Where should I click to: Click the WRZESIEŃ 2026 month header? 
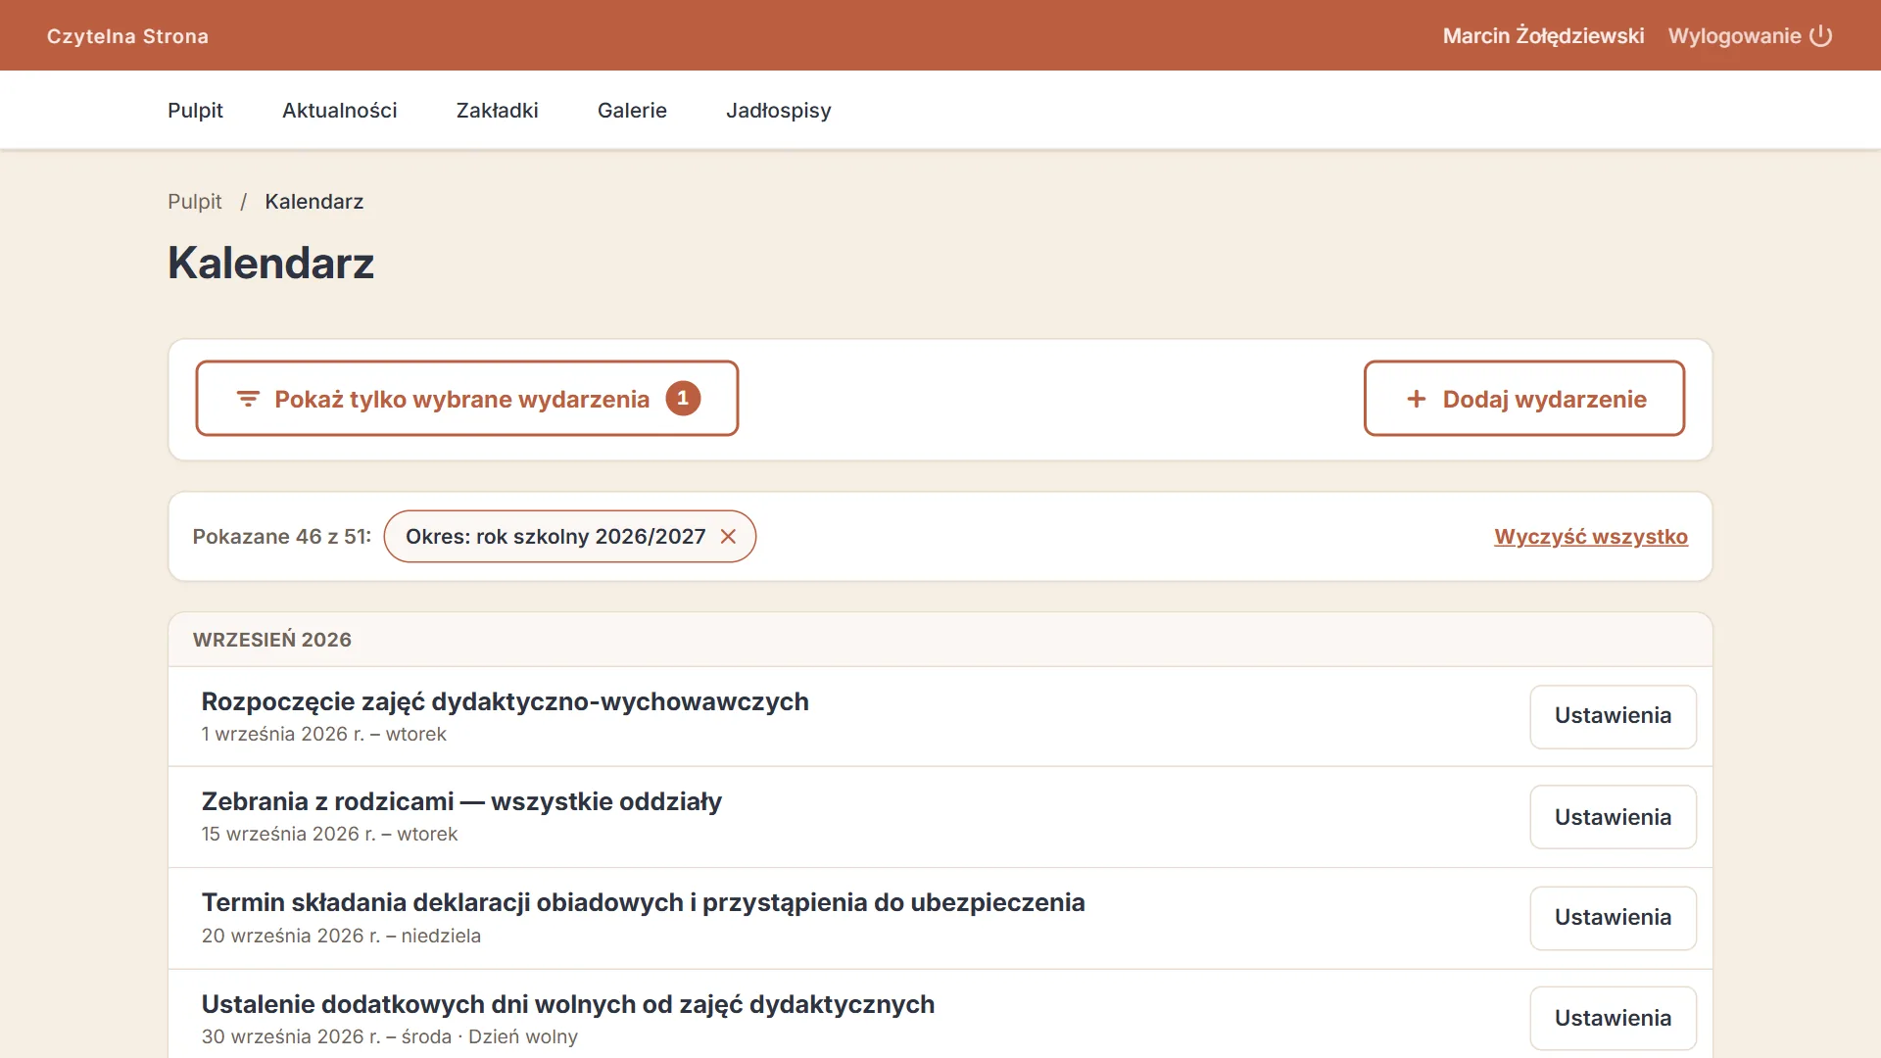click(x=272, y=640)
